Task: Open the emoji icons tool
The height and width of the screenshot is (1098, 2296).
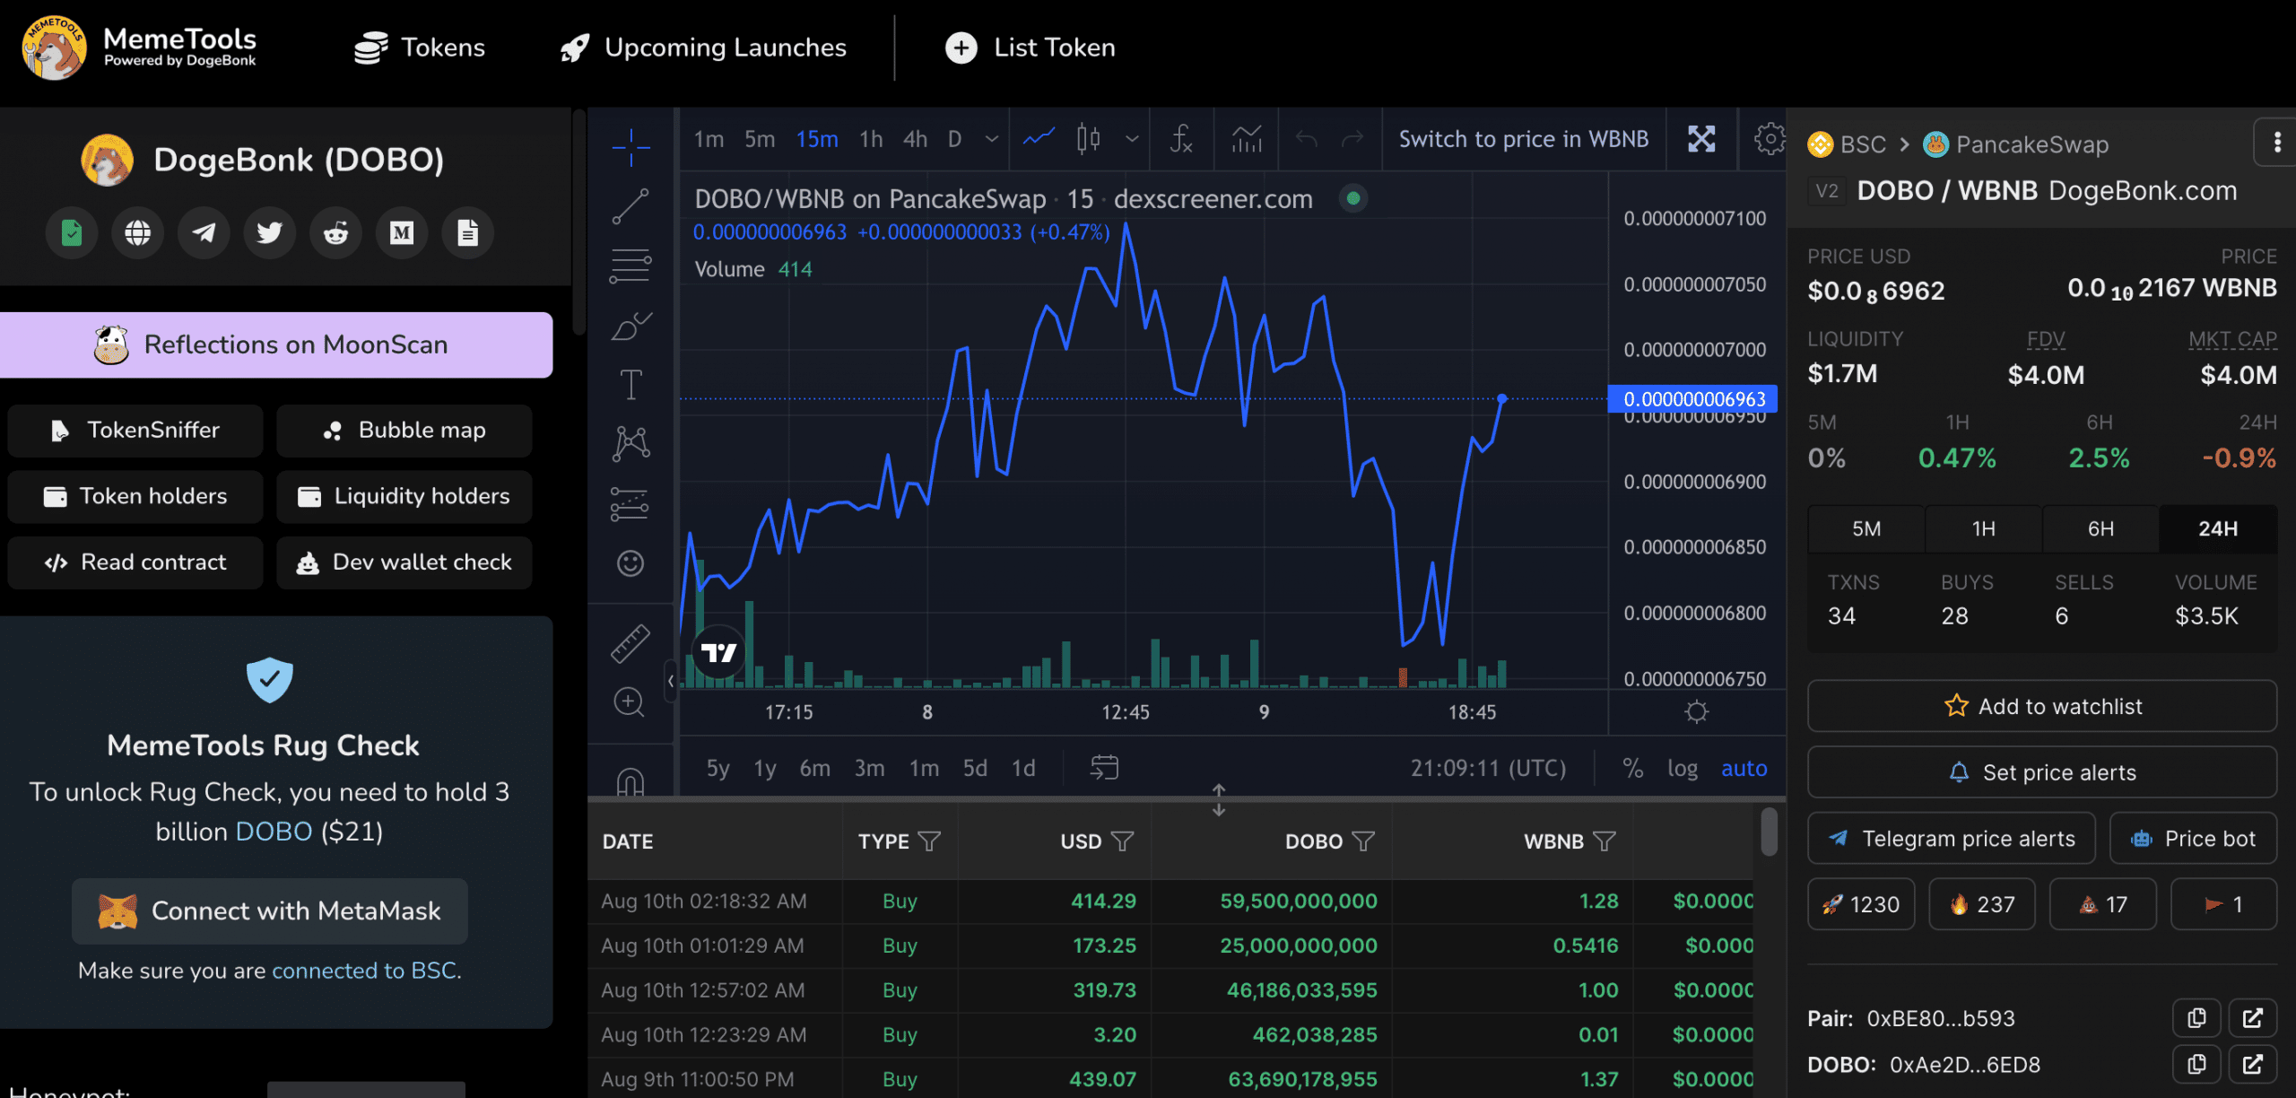Action: (631, 563)
